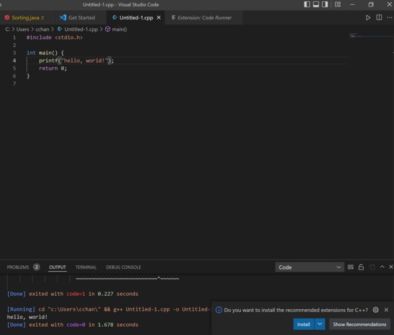Open the Code output channel dropdown

310,267
